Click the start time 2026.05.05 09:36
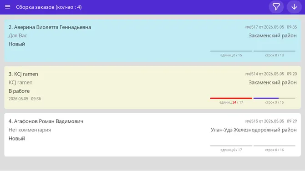Screen dimensions: 305x171 tap(25, 99)
